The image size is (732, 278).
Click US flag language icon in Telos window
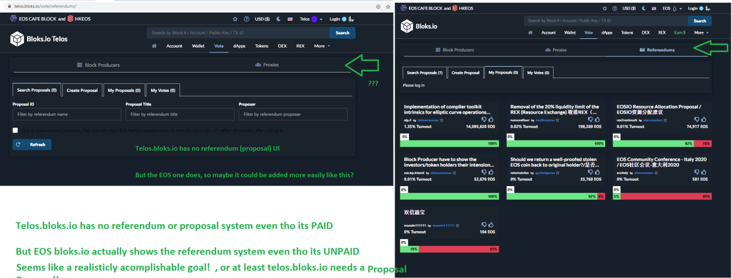[x=290, y=19]
